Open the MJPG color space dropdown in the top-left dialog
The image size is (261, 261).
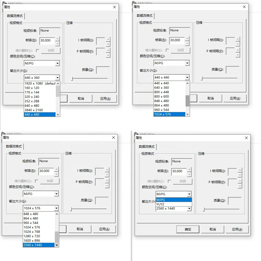click(x=57, y=63)
